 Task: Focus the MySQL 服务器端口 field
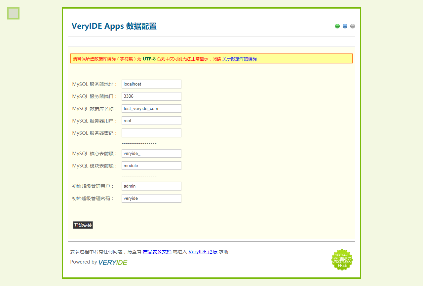pyautogui.click(x=151, y=96)
